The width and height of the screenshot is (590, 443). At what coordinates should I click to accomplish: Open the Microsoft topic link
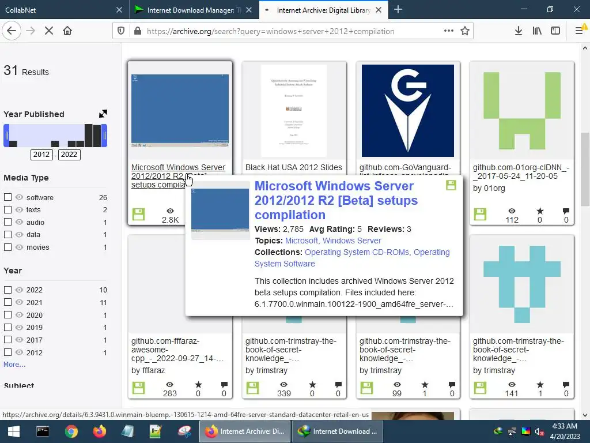click(301, 241)
